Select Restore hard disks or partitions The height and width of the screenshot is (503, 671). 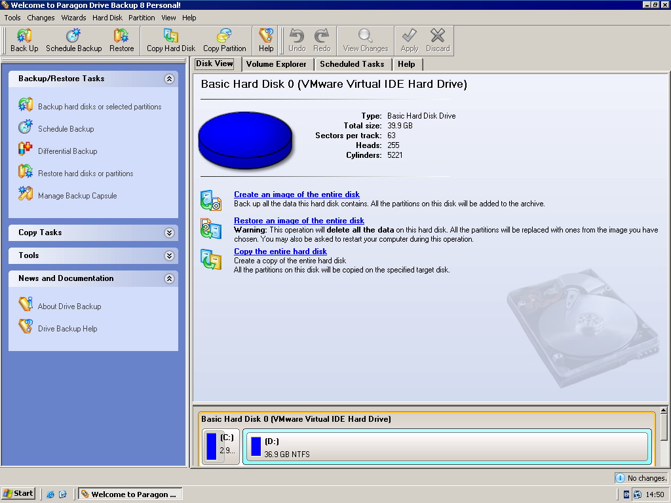pyautogui.click(x=86, y=174)
